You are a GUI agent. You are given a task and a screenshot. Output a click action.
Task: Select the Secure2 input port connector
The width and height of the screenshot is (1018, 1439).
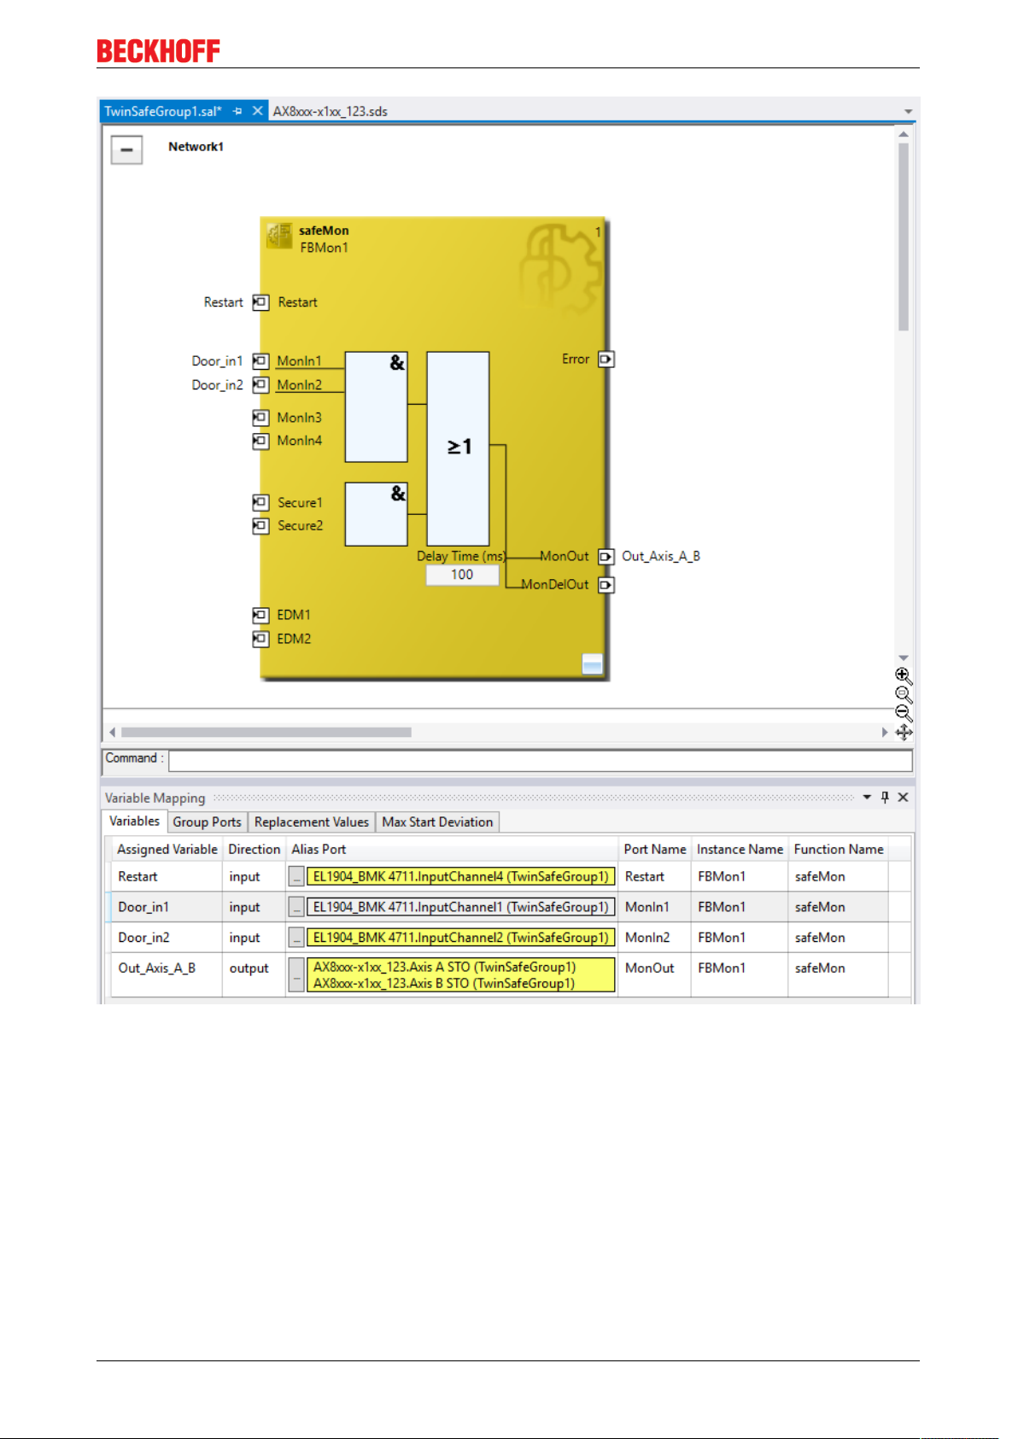tap(260, 526)
